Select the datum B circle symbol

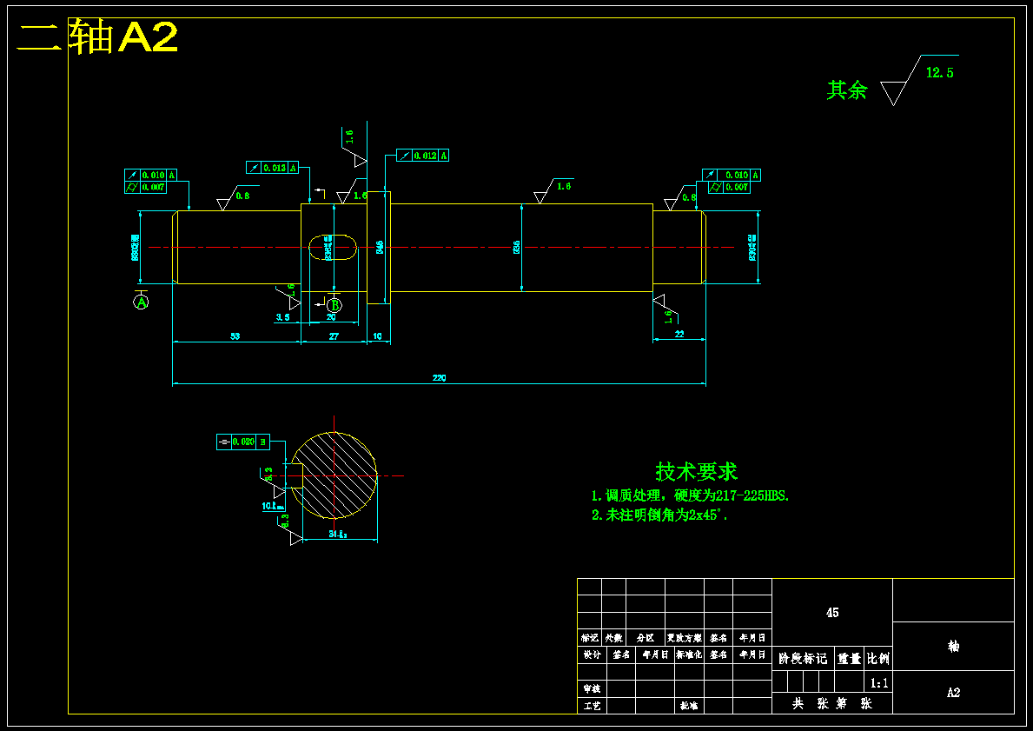click(334, 305)
